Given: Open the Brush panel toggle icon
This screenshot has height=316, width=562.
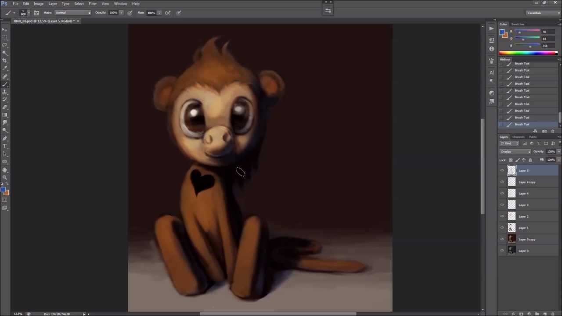Looking at the screenshot, I should [x=36, y=13].
